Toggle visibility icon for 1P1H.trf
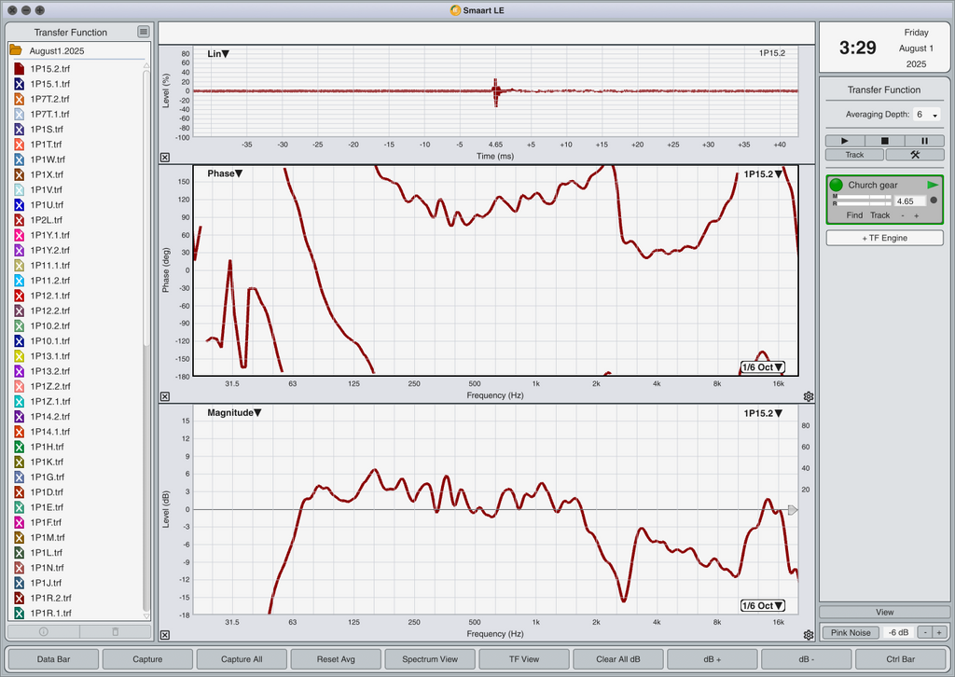Viewport: 955px width, 677px height. coord(19,447)
